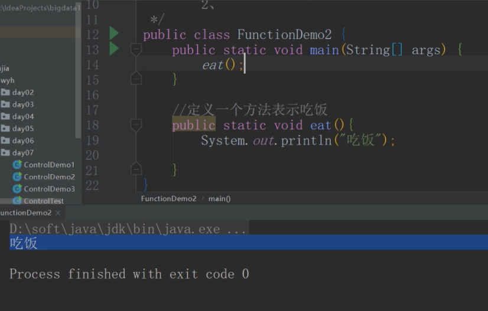Click main() breadcrumb in editor
488x311 pixels.
pyautogui.click(x=219, y=199)
